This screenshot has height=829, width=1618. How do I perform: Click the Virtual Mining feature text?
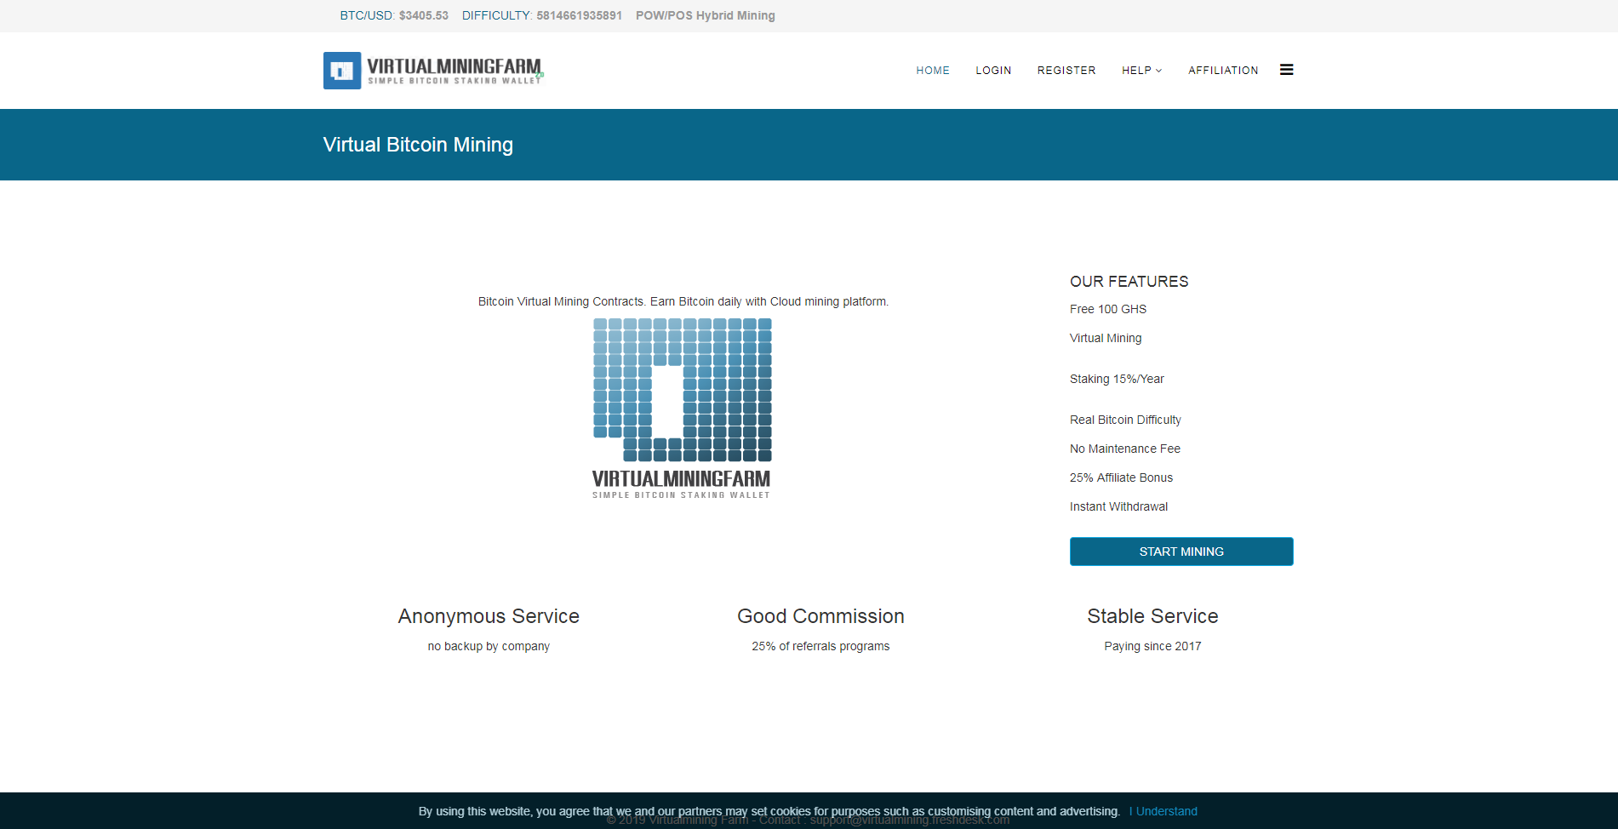point(1106,338)
